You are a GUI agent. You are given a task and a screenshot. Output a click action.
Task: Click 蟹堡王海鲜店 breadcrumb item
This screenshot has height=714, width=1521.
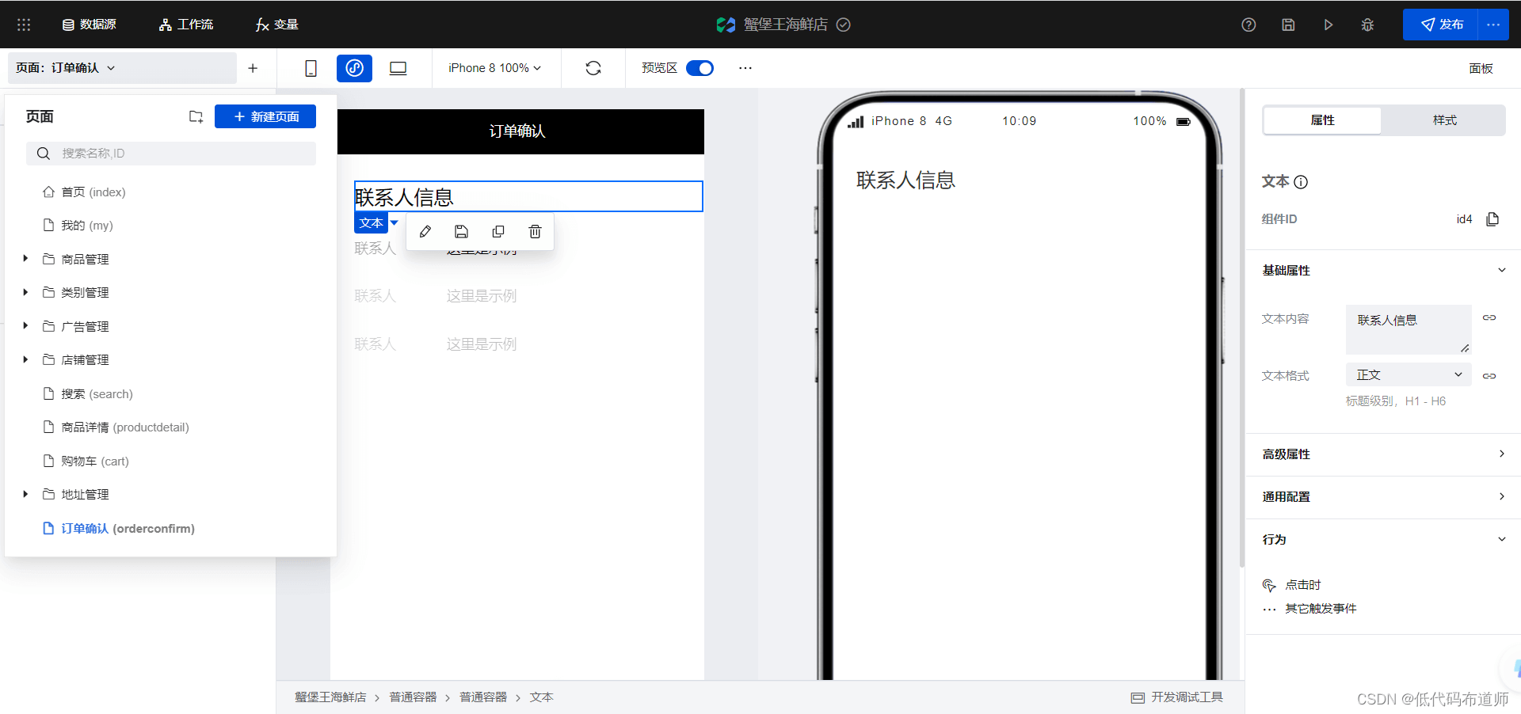click(x=330, y=697)
